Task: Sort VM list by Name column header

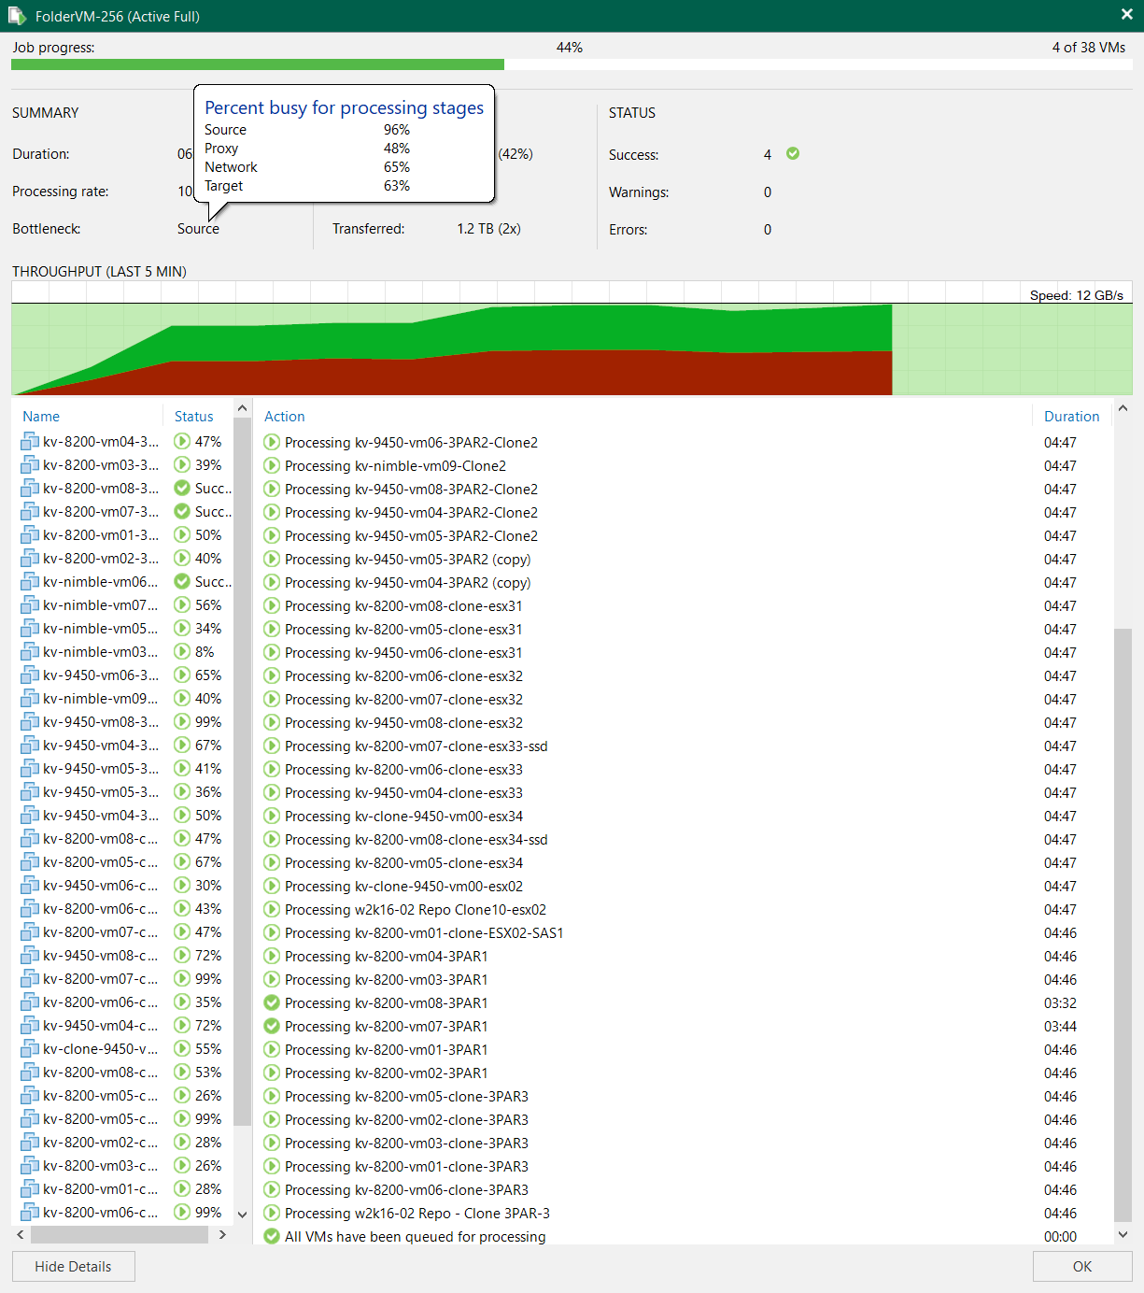Action: tap(41, 417)
